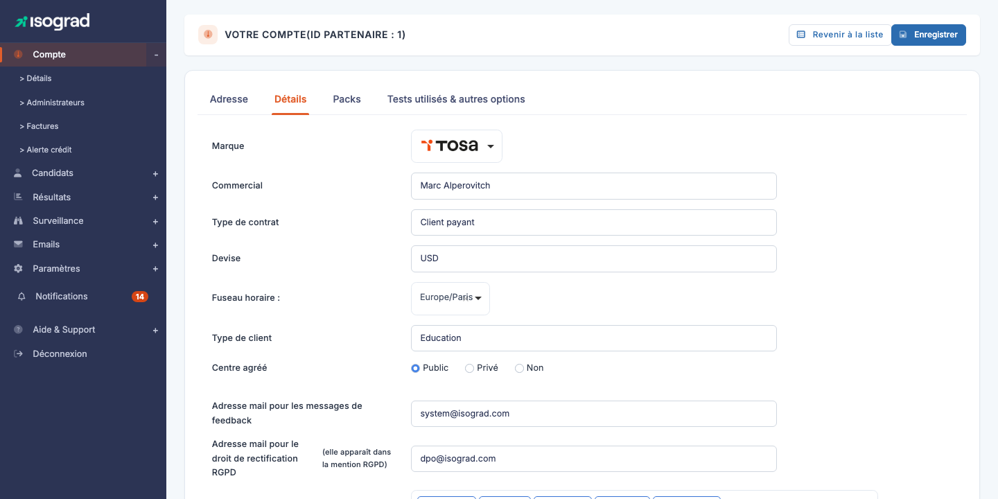Expand the Résultats menu section

[156, 198]
